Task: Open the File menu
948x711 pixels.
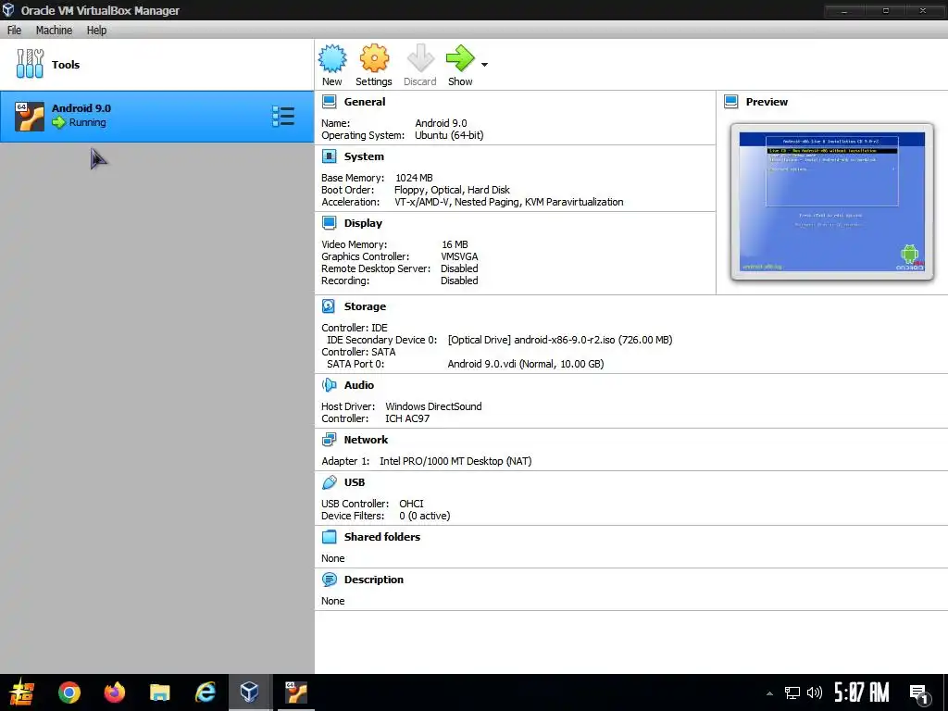Action: 14,31
